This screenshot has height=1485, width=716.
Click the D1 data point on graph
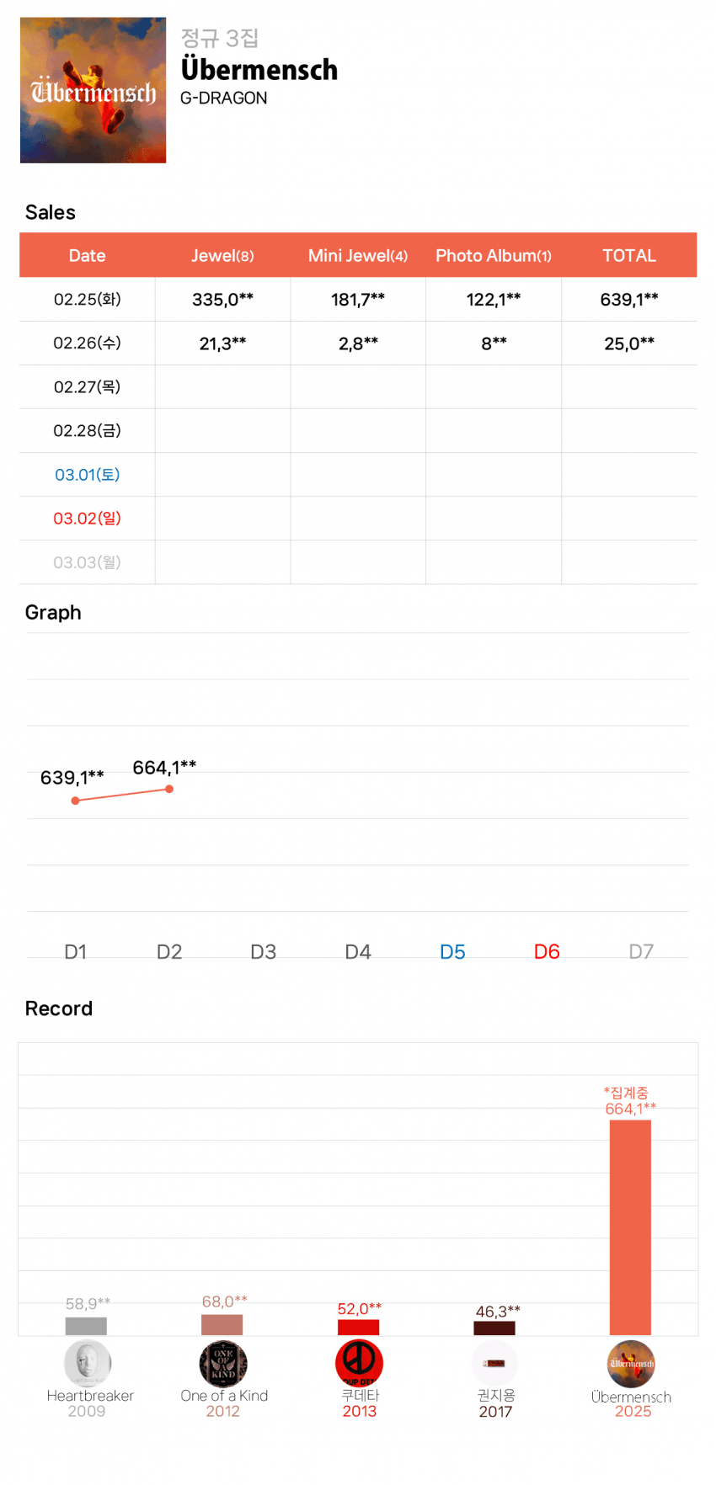(76, 801)
